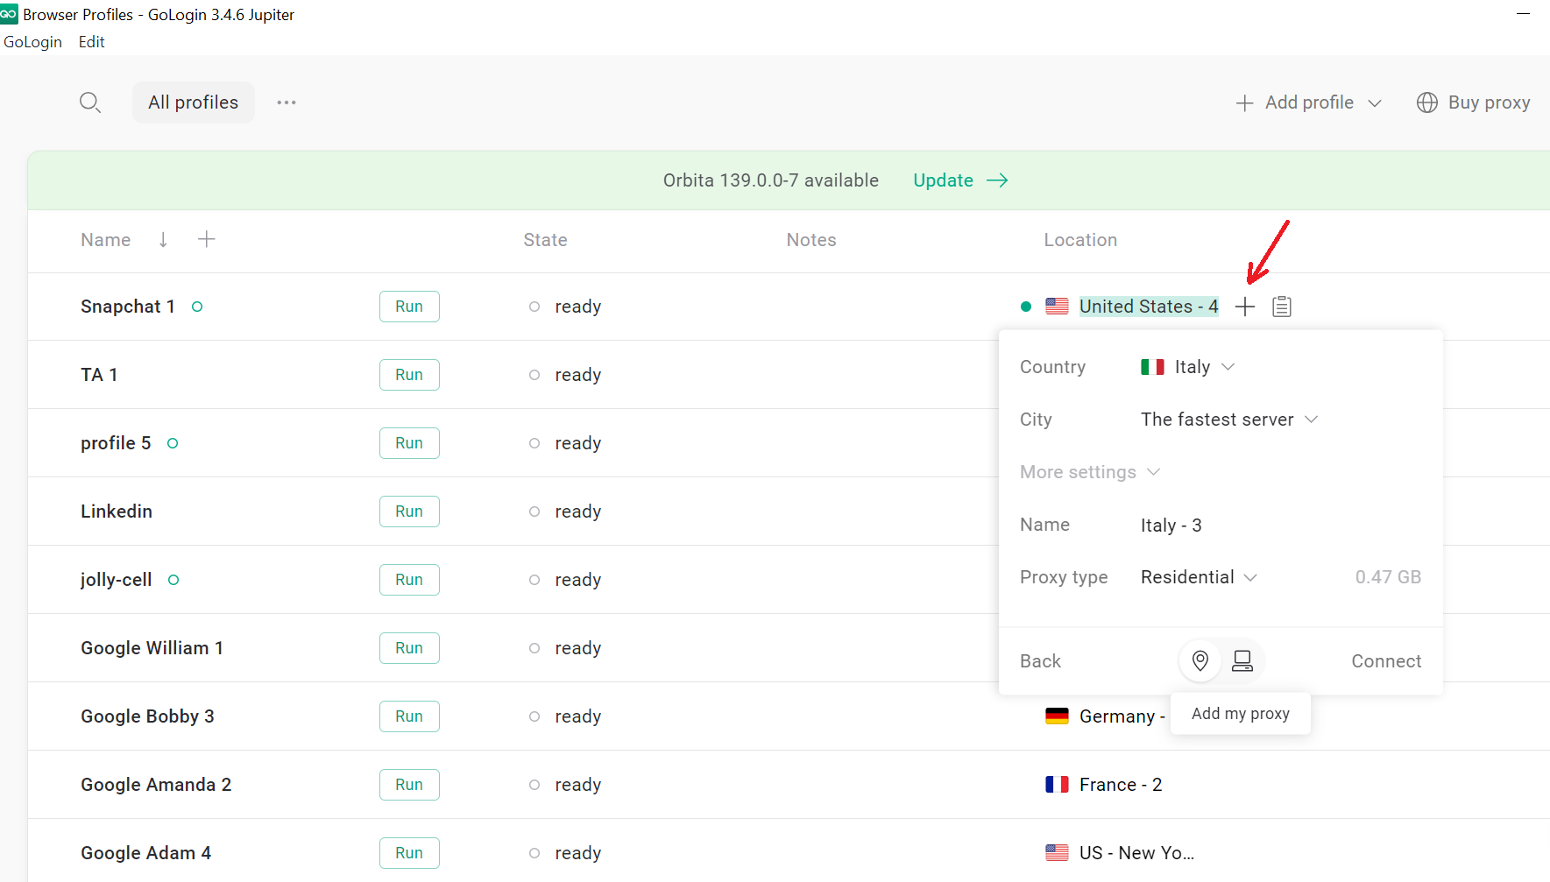Open the TA 1 profile name
Screen dimensions: 1550x882
[x=99, y=375]
